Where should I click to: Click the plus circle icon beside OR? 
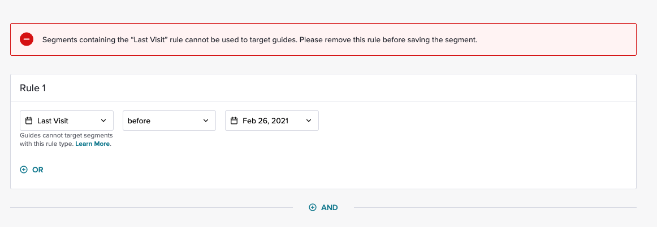(x=24, y=170)
